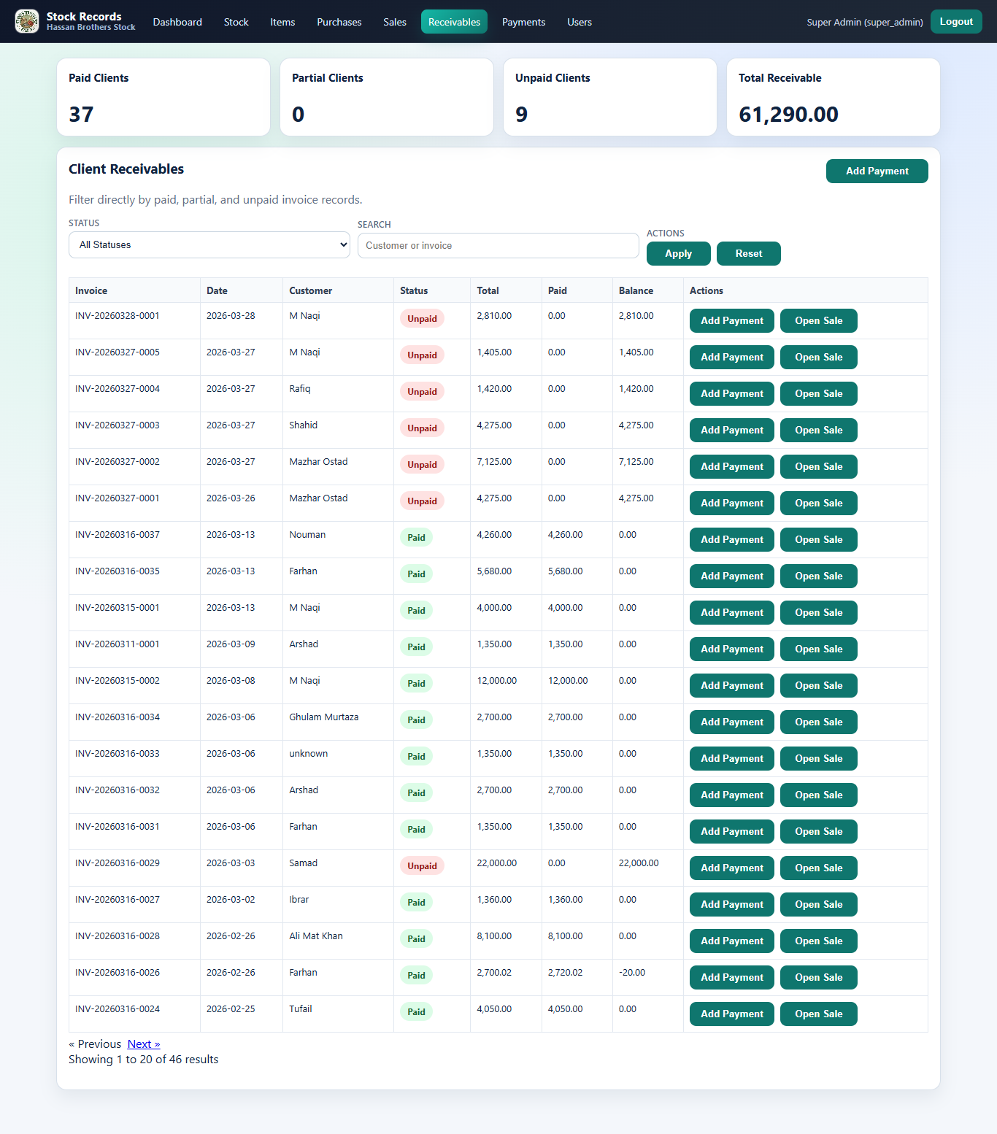Click the Stock Records logo icon
The height and width of the screenshot is (1134, 997).
click(x=27, y=21)
